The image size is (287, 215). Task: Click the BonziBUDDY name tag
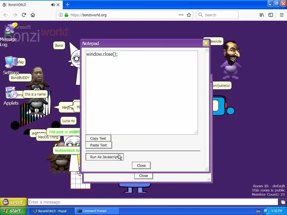click(20, 78)
